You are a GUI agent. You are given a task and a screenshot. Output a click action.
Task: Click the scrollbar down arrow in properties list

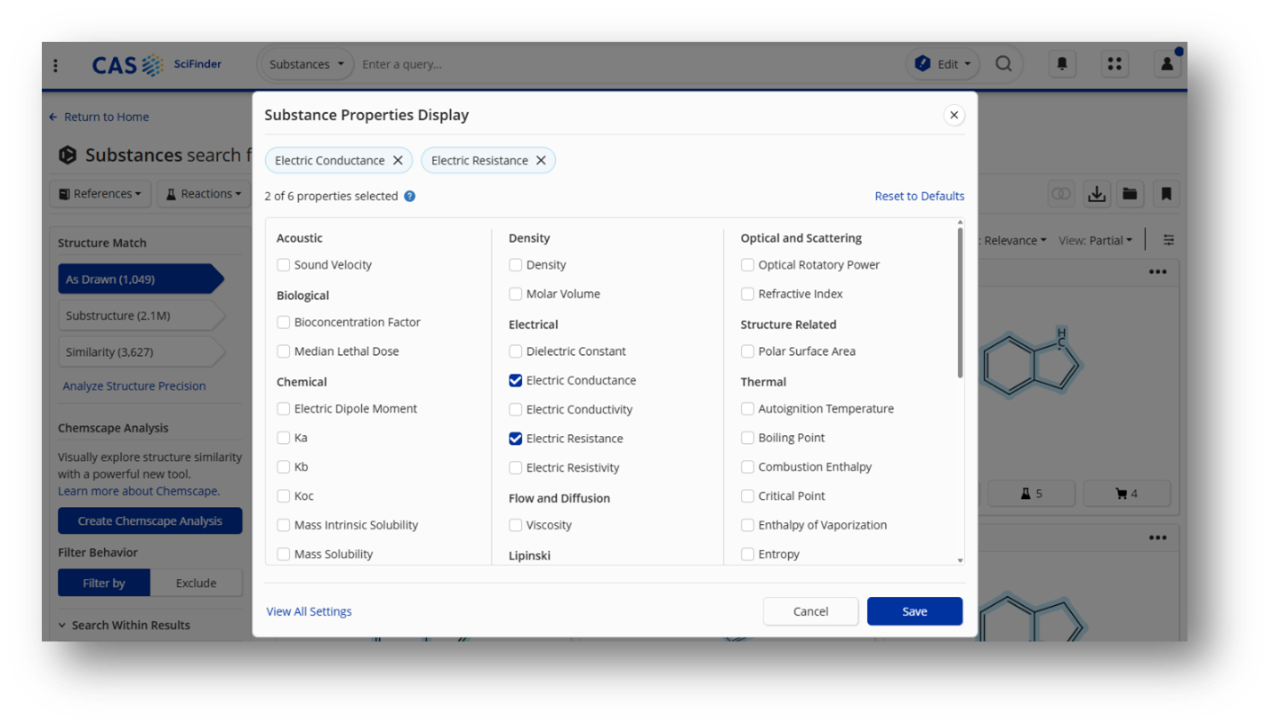[960, 561]
